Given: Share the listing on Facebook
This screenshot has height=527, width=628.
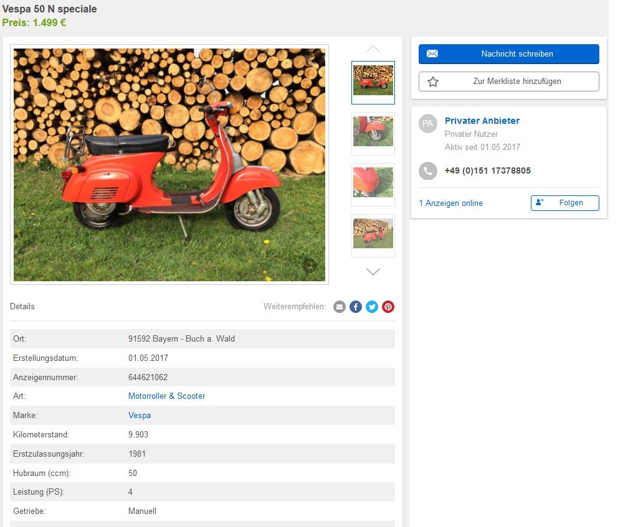Looking at the screenshot, I should point(356,307).
